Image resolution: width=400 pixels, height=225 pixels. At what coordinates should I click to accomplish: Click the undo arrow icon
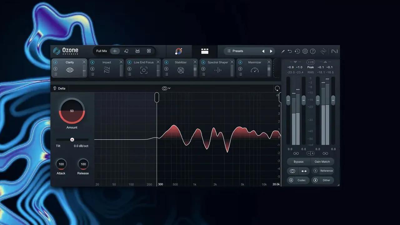pos(290,51)
